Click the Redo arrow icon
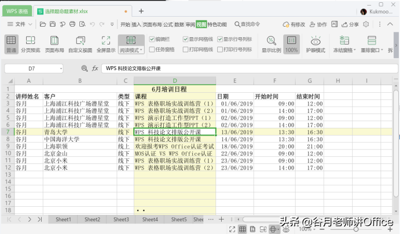The width and height of the screenshot is (400, 234). pos(102,24)
